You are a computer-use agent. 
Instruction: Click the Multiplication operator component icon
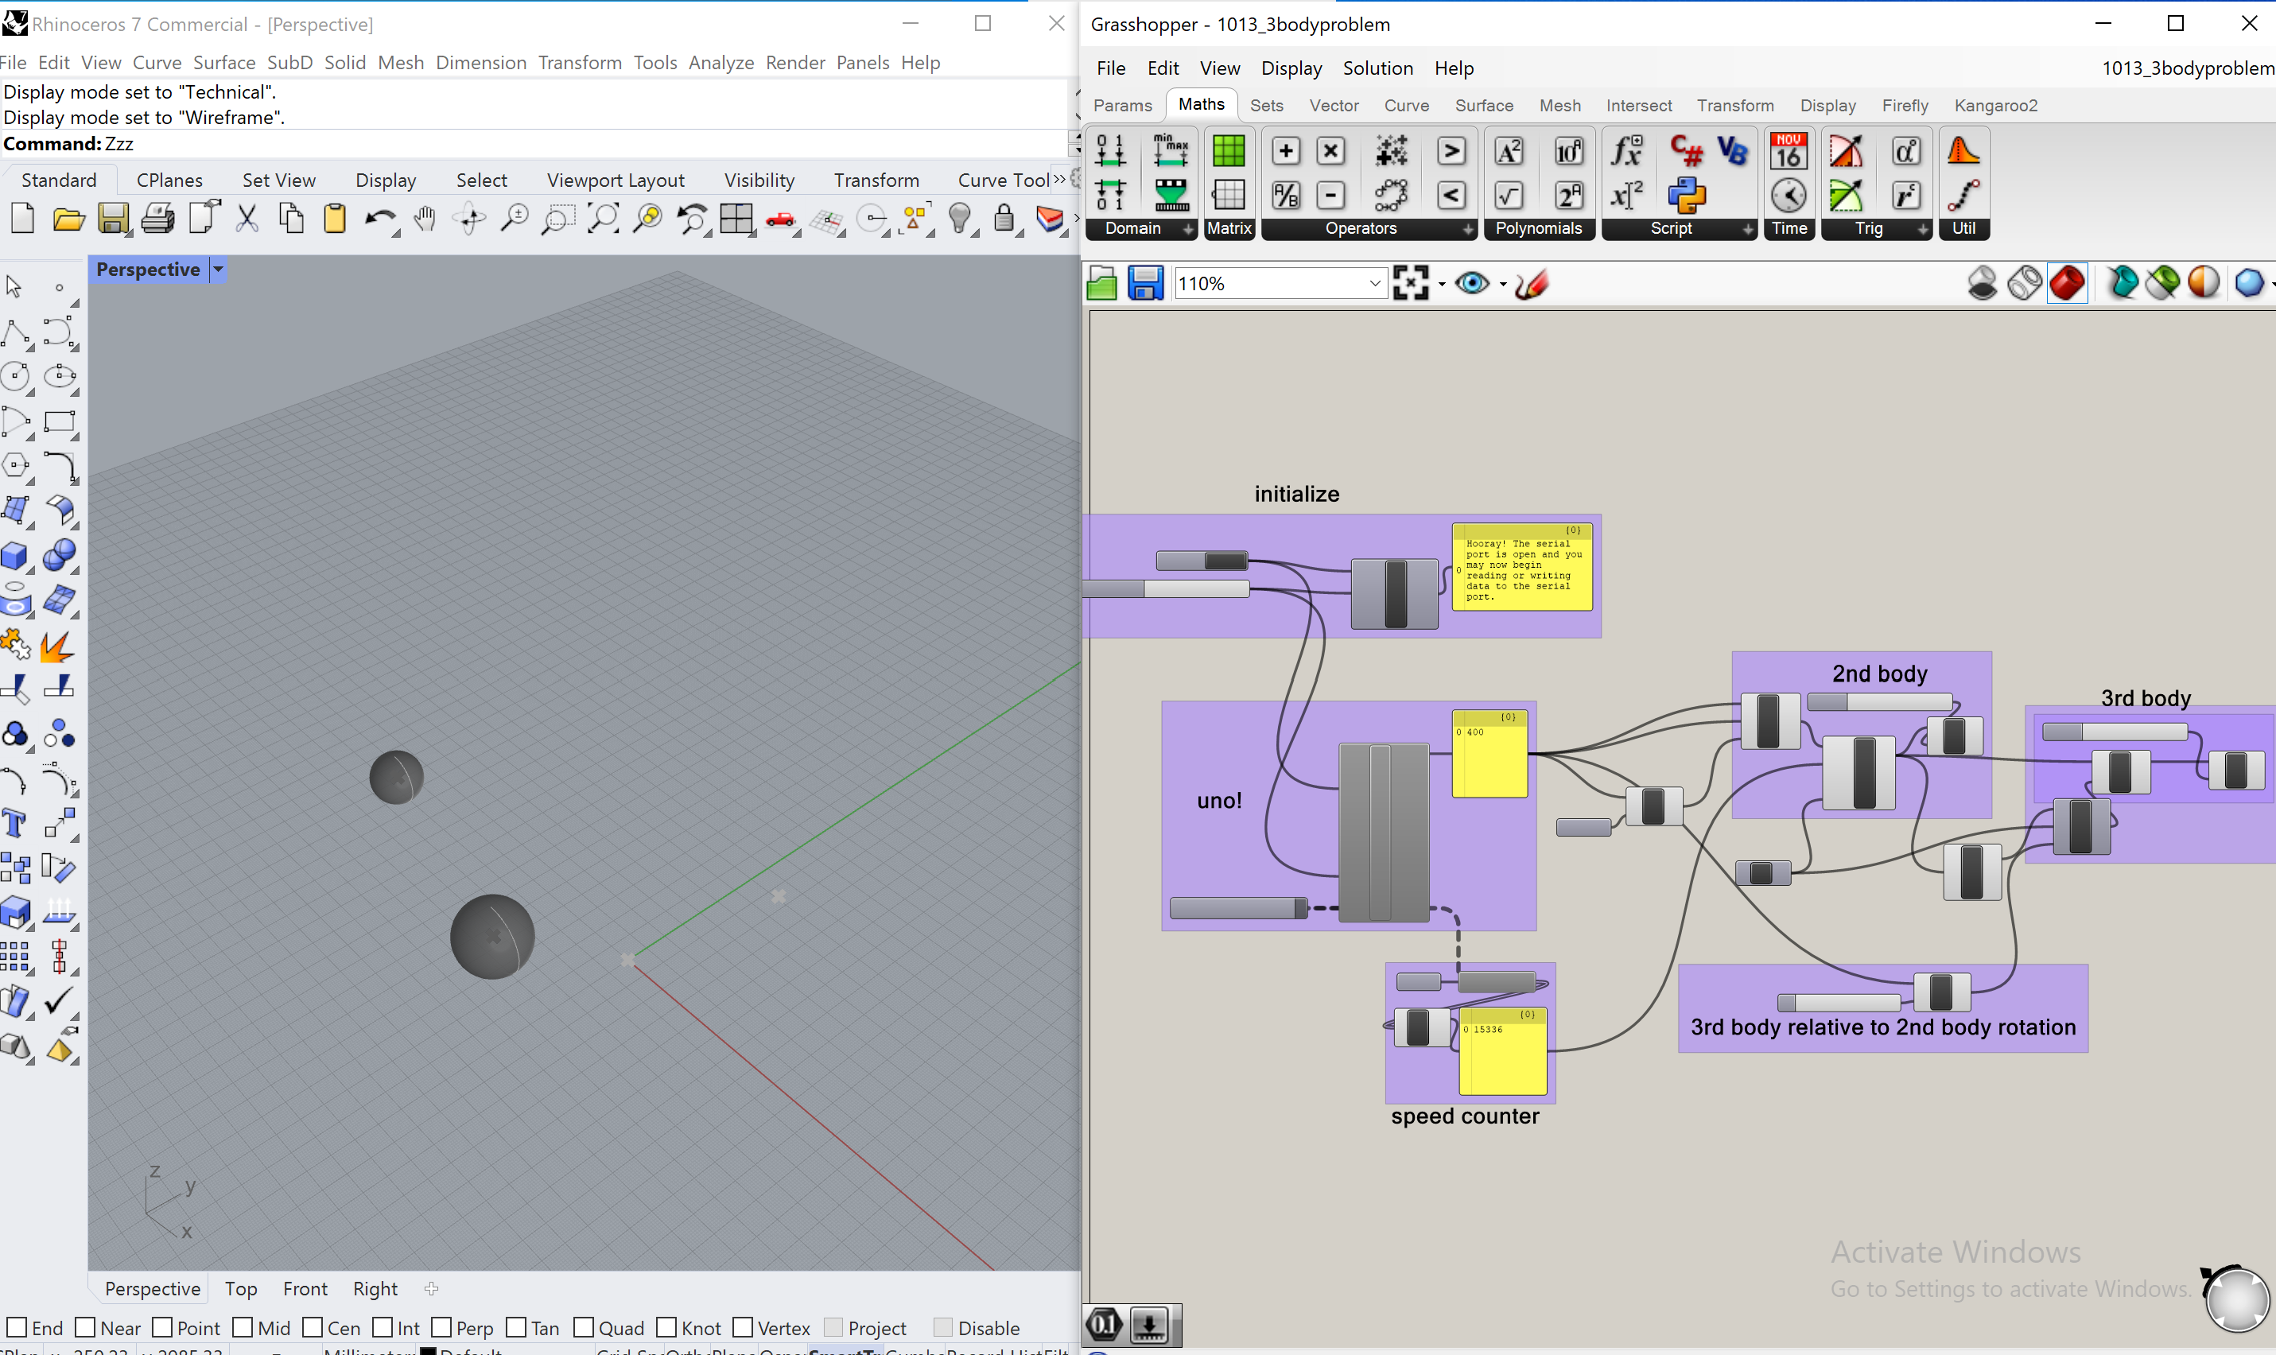pos(1331,150)
